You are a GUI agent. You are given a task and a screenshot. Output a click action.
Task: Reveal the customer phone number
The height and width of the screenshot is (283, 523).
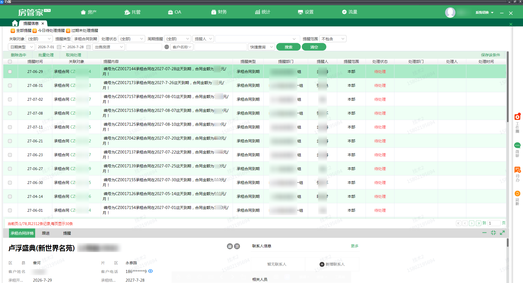tap(150, 271)
